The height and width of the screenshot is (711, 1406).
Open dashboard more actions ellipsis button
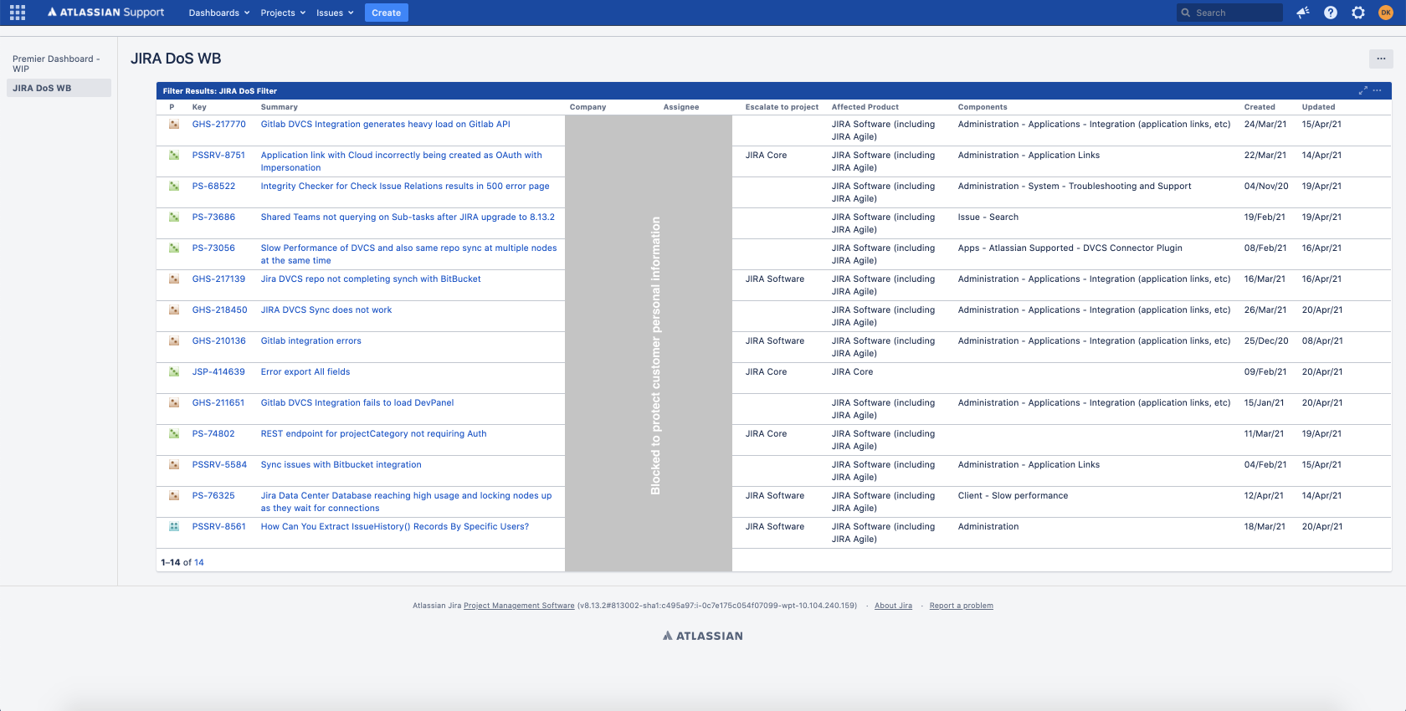1381,59
